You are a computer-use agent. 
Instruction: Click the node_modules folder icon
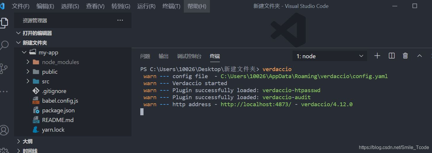click(x=36, y=62)
